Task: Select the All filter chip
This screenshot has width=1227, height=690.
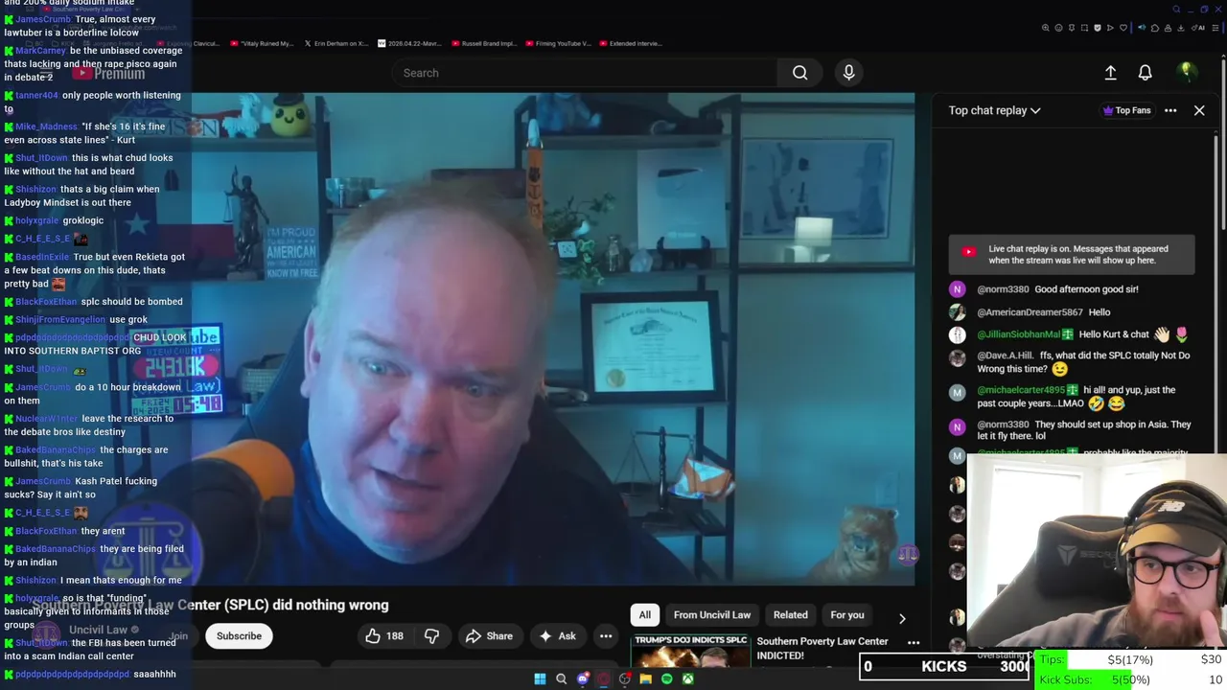Action: [x=645, y=615]
